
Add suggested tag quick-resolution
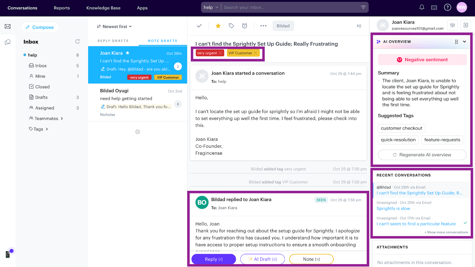coord(398,140)
